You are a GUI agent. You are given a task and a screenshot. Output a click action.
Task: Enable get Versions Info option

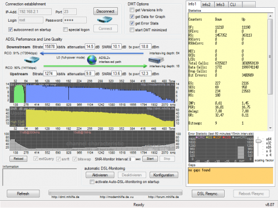pos(132,10)
